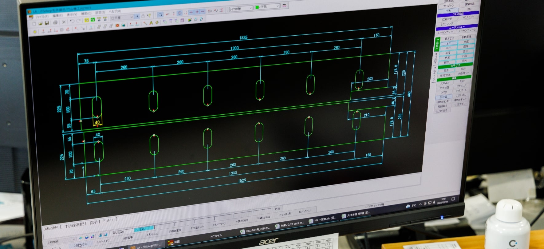This screenshot has height=249, width=544.
Task: Select the highlighted 1寸法線 function key
Action: point(144,229)
